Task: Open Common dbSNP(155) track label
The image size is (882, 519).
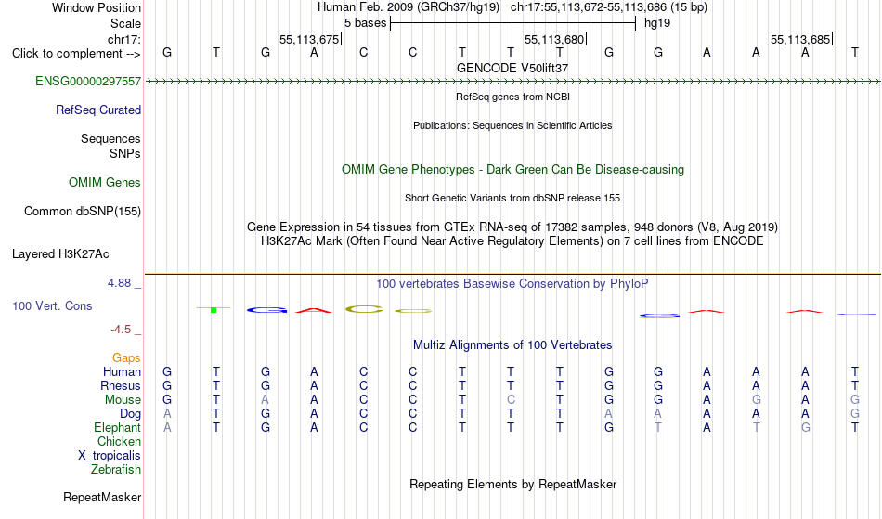Action: click(83, 212)
